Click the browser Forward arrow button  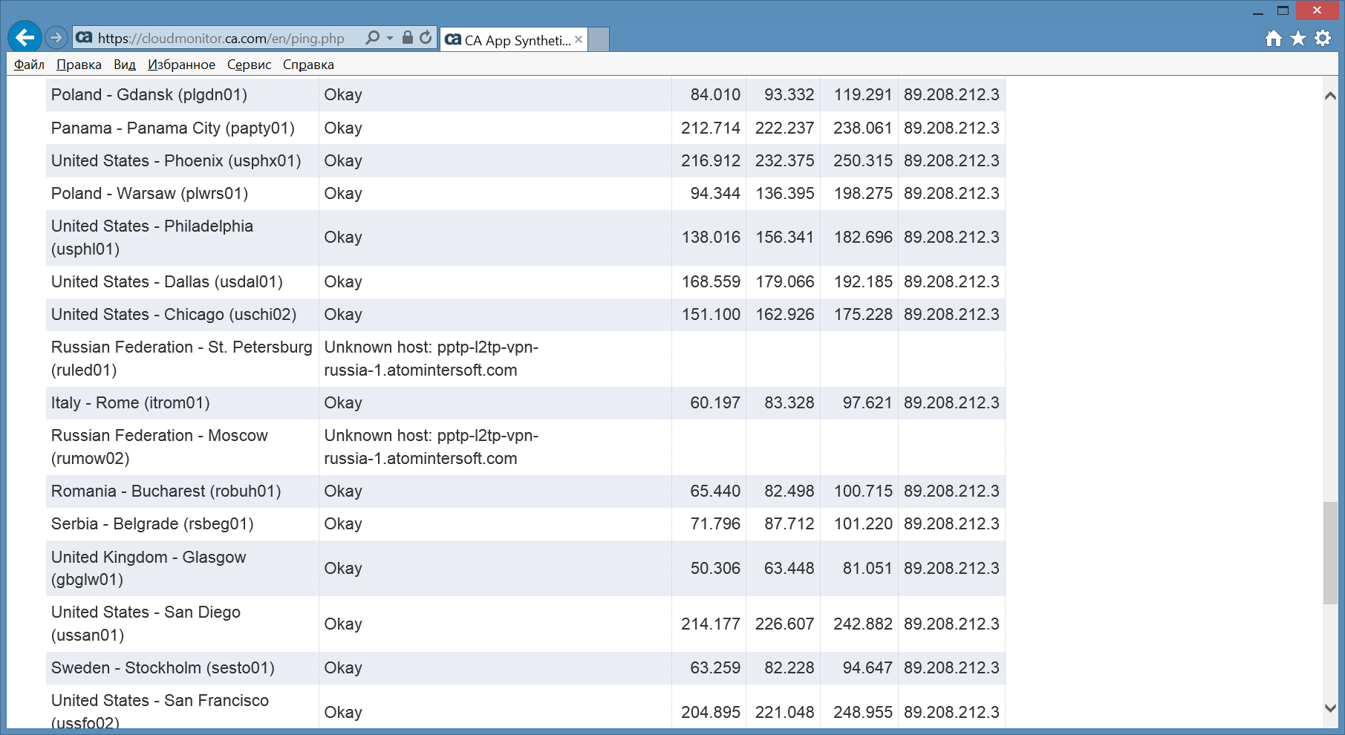pos(56,37)
